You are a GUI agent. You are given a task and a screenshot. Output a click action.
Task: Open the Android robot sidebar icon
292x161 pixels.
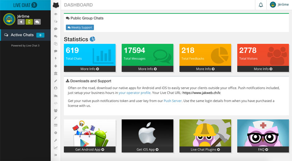coord(56,66)
